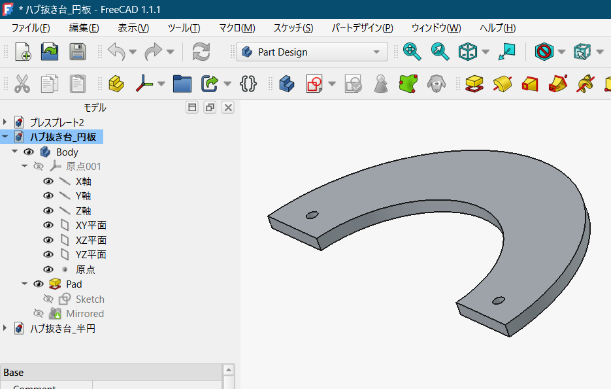
Task: Toggle visibility of 原点001
Action: (38, 167)
